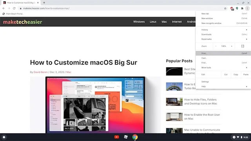Screen dimensions: 251x141
Task: Click the browser back arrow
Action: 4,8
